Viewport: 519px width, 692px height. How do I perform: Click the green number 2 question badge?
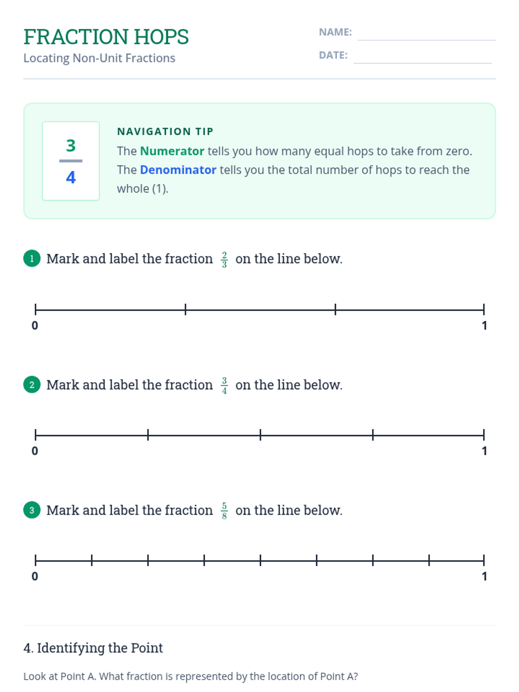click(32, 384)
